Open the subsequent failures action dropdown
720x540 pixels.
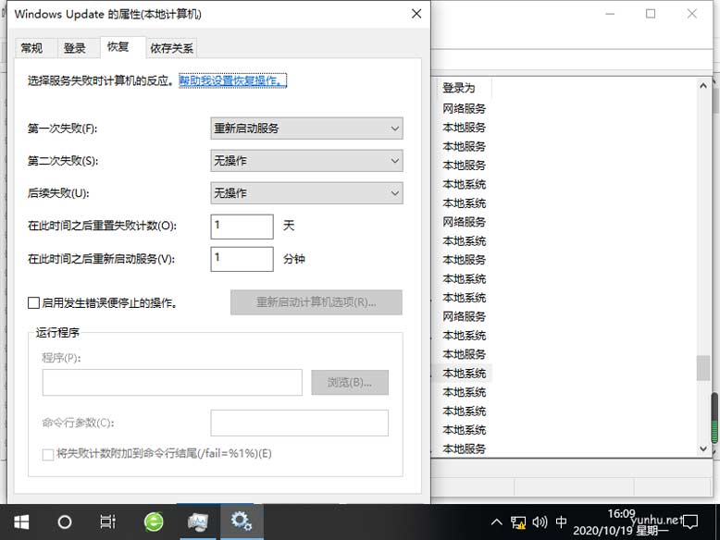[306, 193]
